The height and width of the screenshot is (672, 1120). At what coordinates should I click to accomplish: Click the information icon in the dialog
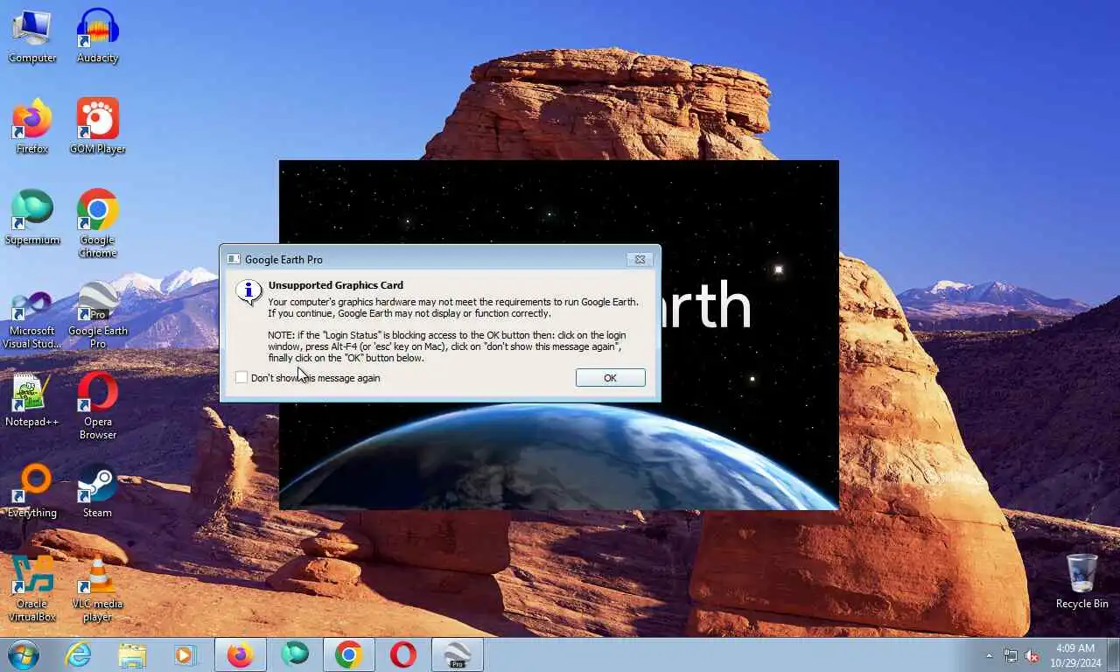249,292
